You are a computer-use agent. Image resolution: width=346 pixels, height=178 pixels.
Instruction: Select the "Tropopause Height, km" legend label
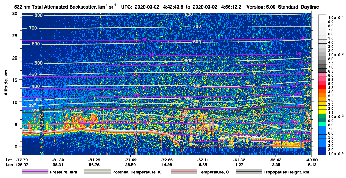click(x=286, y=172)
